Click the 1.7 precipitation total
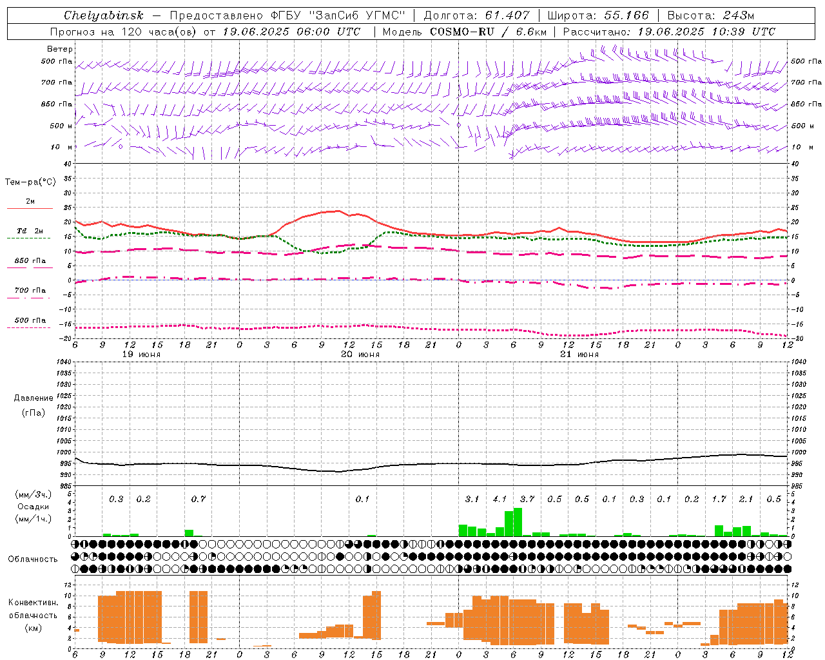Screen dimensions: 825x660 click(x=719, y=499)
